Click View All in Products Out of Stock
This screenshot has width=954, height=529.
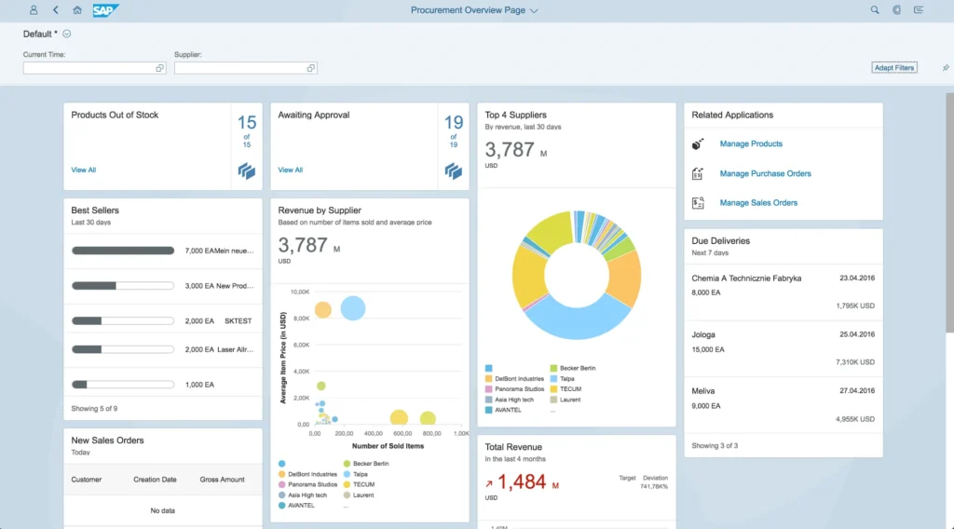(84, 170)
